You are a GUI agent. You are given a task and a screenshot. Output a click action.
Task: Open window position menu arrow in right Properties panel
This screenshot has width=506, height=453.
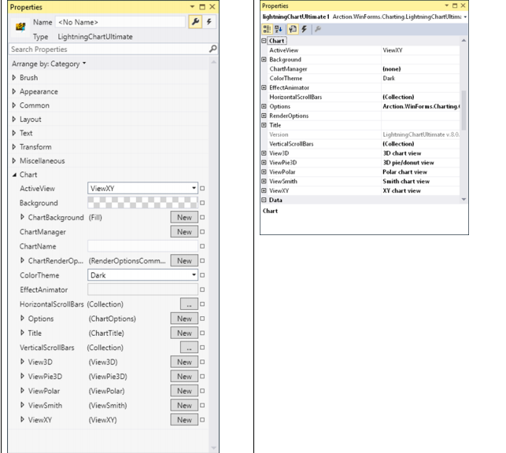pyautogui.click(x=447, y=6)
